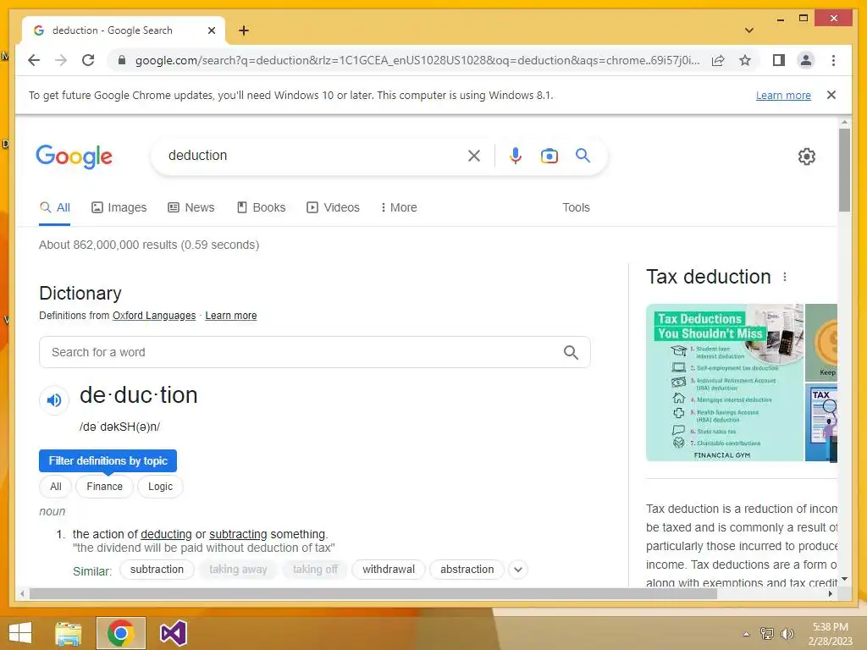Follow the deducting word link
867x650 pixels.
[166, 535]
